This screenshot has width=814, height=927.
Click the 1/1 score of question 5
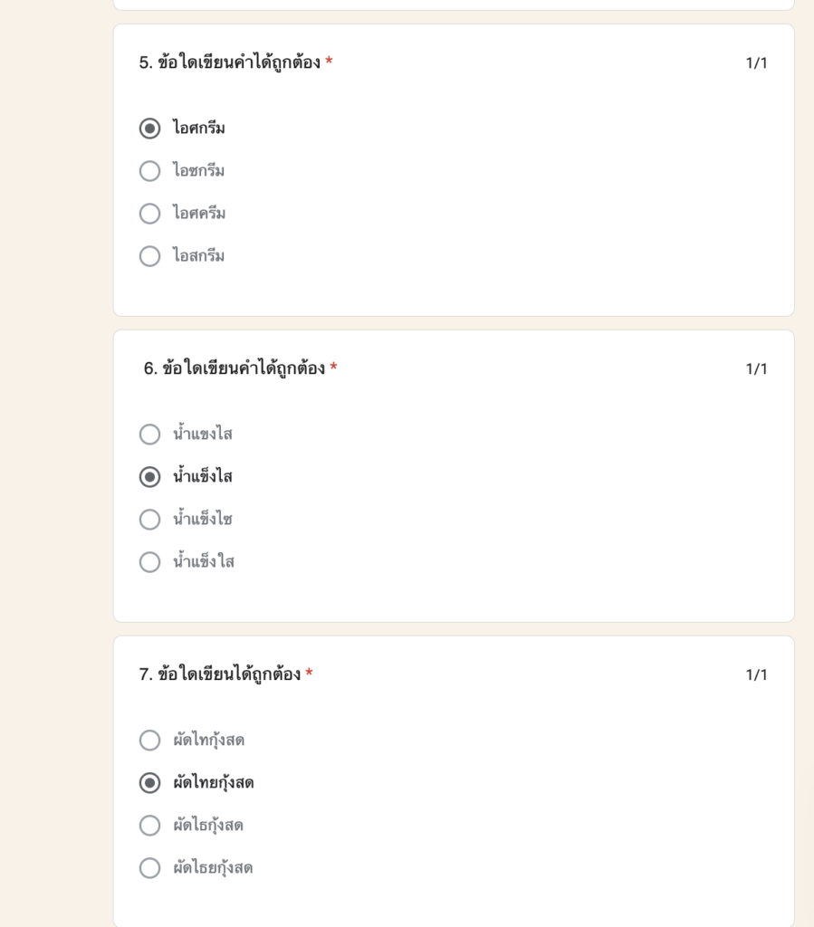[x=756, y=62]
